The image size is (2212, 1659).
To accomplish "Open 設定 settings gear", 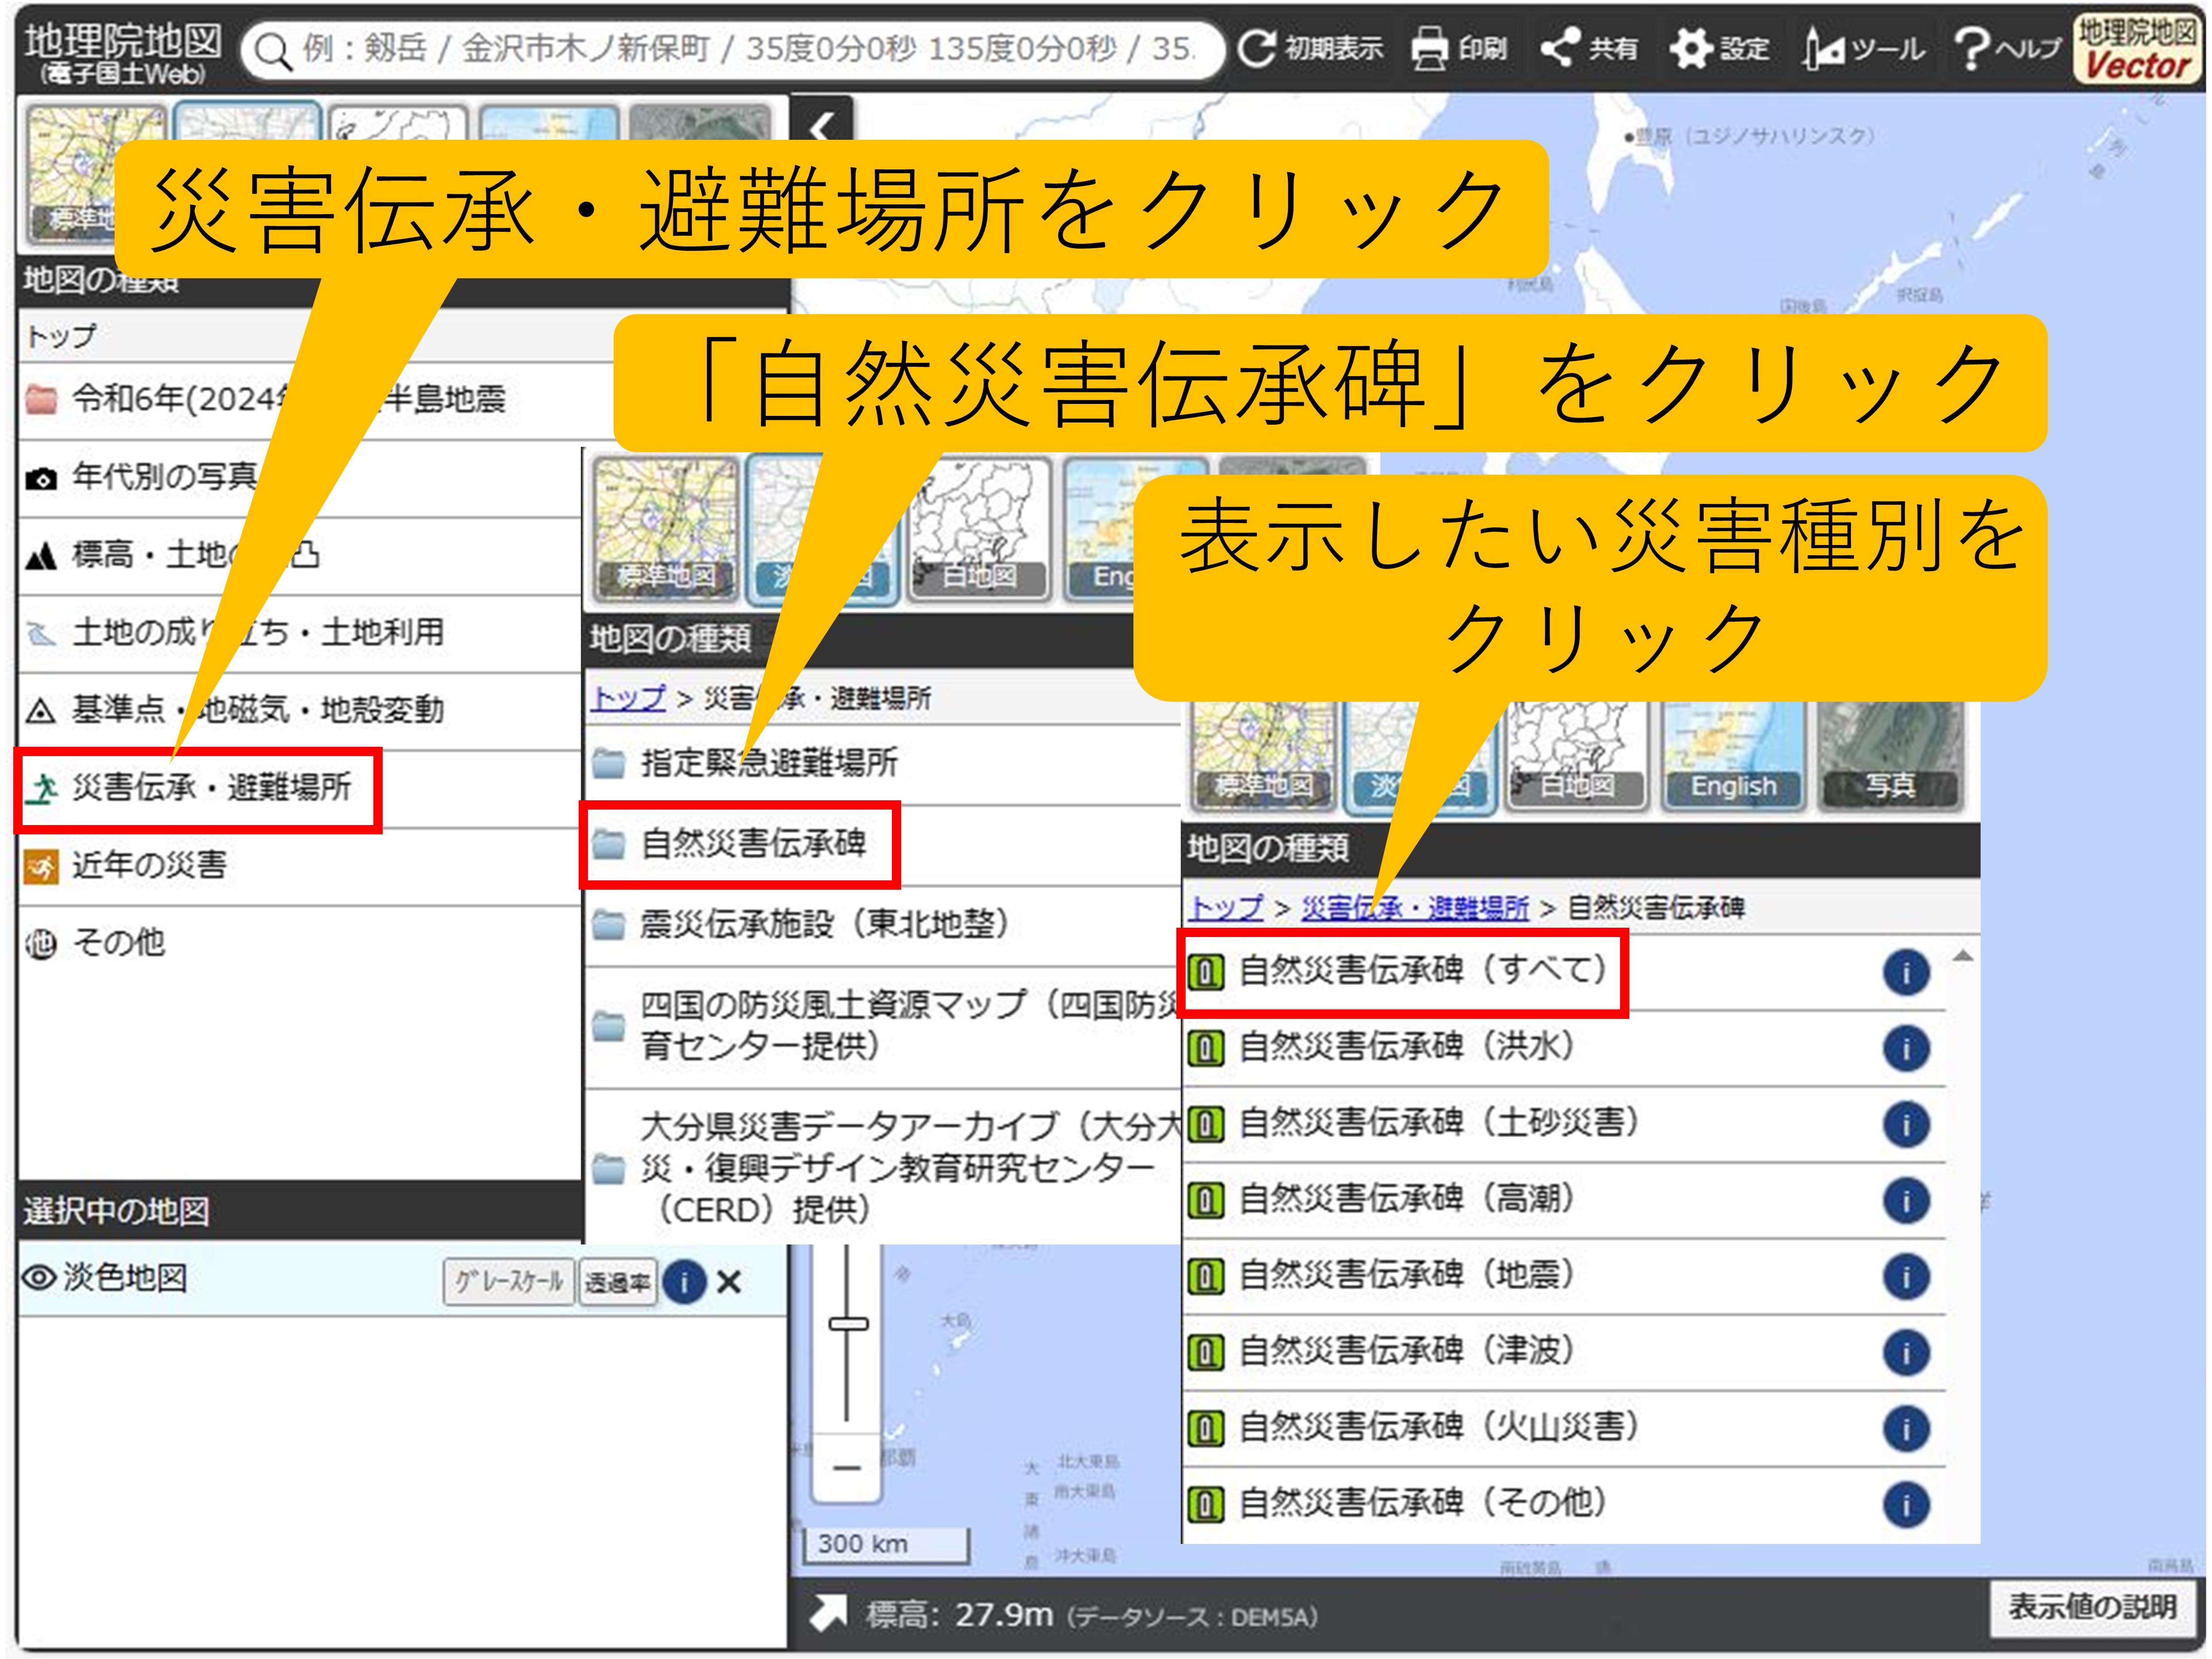I will (1719, 48).
